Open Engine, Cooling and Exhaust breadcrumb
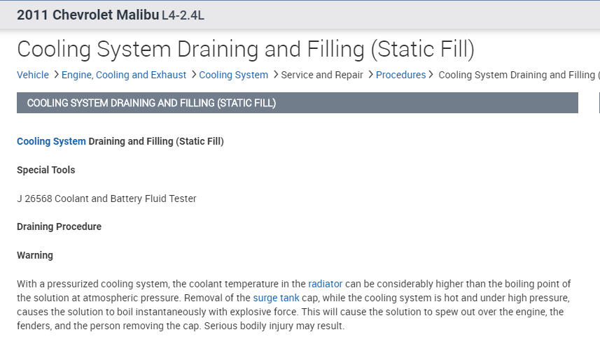Image resolution: width=600 pixels, height=353 pixels. [124, 75]
